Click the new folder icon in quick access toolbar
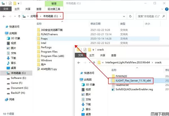Viewport: 169px width, 116px height. click(15, 3)
